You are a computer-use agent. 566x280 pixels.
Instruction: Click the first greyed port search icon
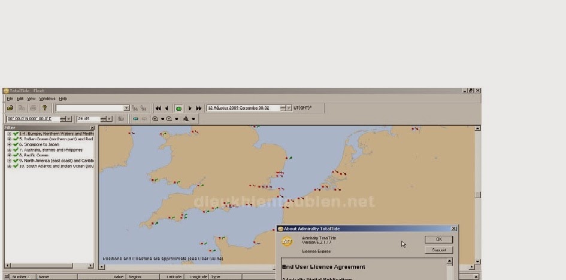click(135, 108)
